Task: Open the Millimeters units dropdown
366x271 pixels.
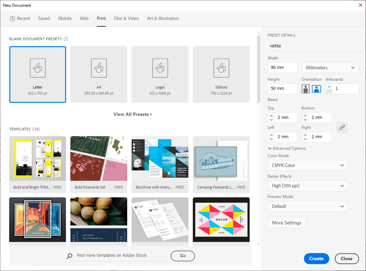Action: 330,68
